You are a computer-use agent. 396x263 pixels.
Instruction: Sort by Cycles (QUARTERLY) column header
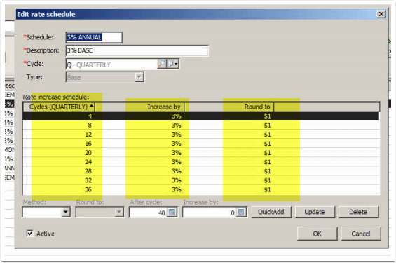pos(59,107)
